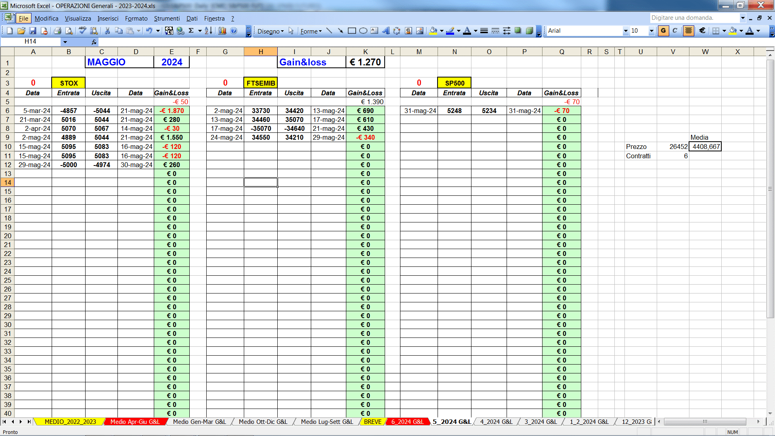Insert picture from file
This screenshot has height=436, width=775.
point(420,31)
